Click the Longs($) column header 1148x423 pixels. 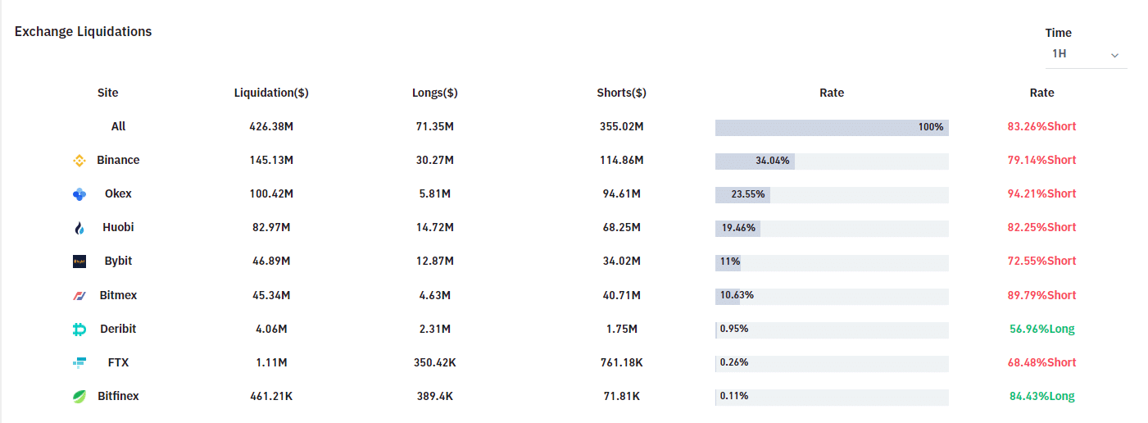[434, 93]
